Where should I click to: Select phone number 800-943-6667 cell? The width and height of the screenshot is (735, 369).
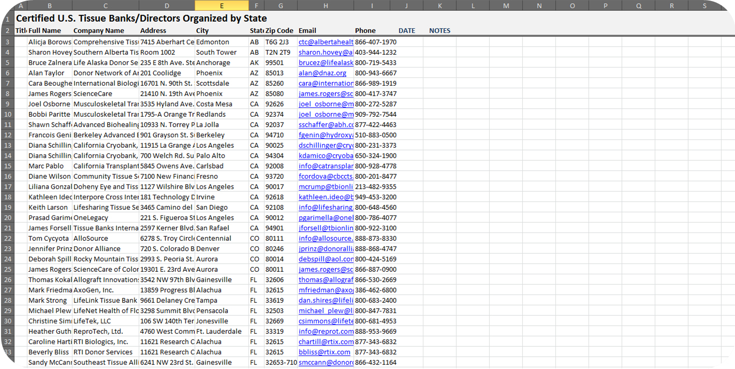click(376, 73)
